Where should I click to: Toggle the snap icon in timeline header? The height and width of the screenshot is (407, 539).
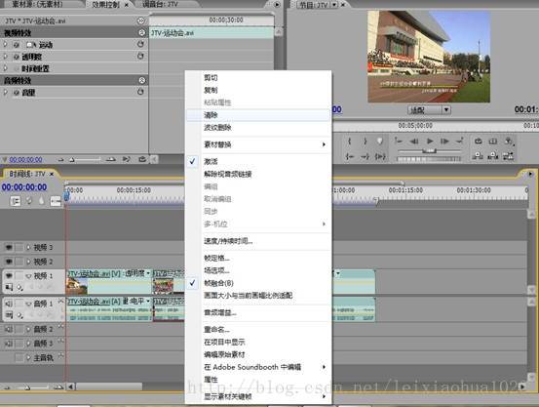(16, 201)
